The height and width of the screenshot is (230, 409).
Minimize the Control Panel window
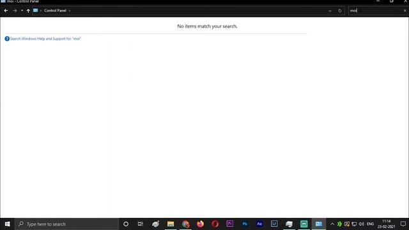[378, 1]
